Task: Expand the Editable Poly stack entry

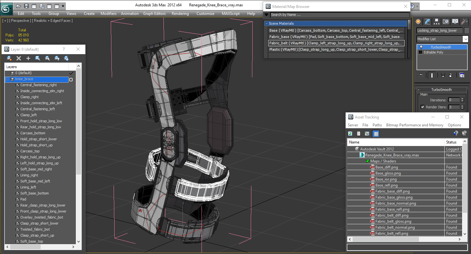Action: click(x=421, y=52)
